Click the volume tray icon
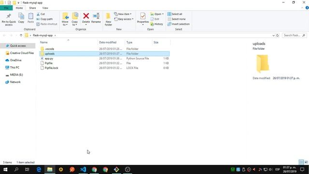309x174 pixels. [270, 170]
